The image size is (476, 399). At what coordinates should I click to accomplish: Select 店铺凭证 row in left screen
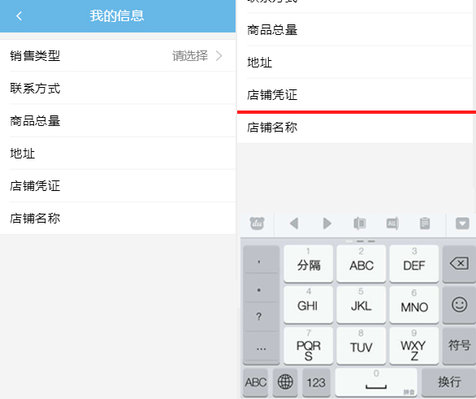coord(118,186)
